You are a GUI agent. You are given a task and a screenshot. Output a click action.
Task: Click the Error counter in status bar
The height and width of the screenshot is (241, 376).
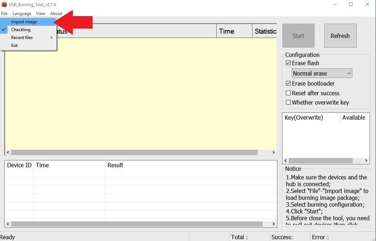[x=320, y=237]
